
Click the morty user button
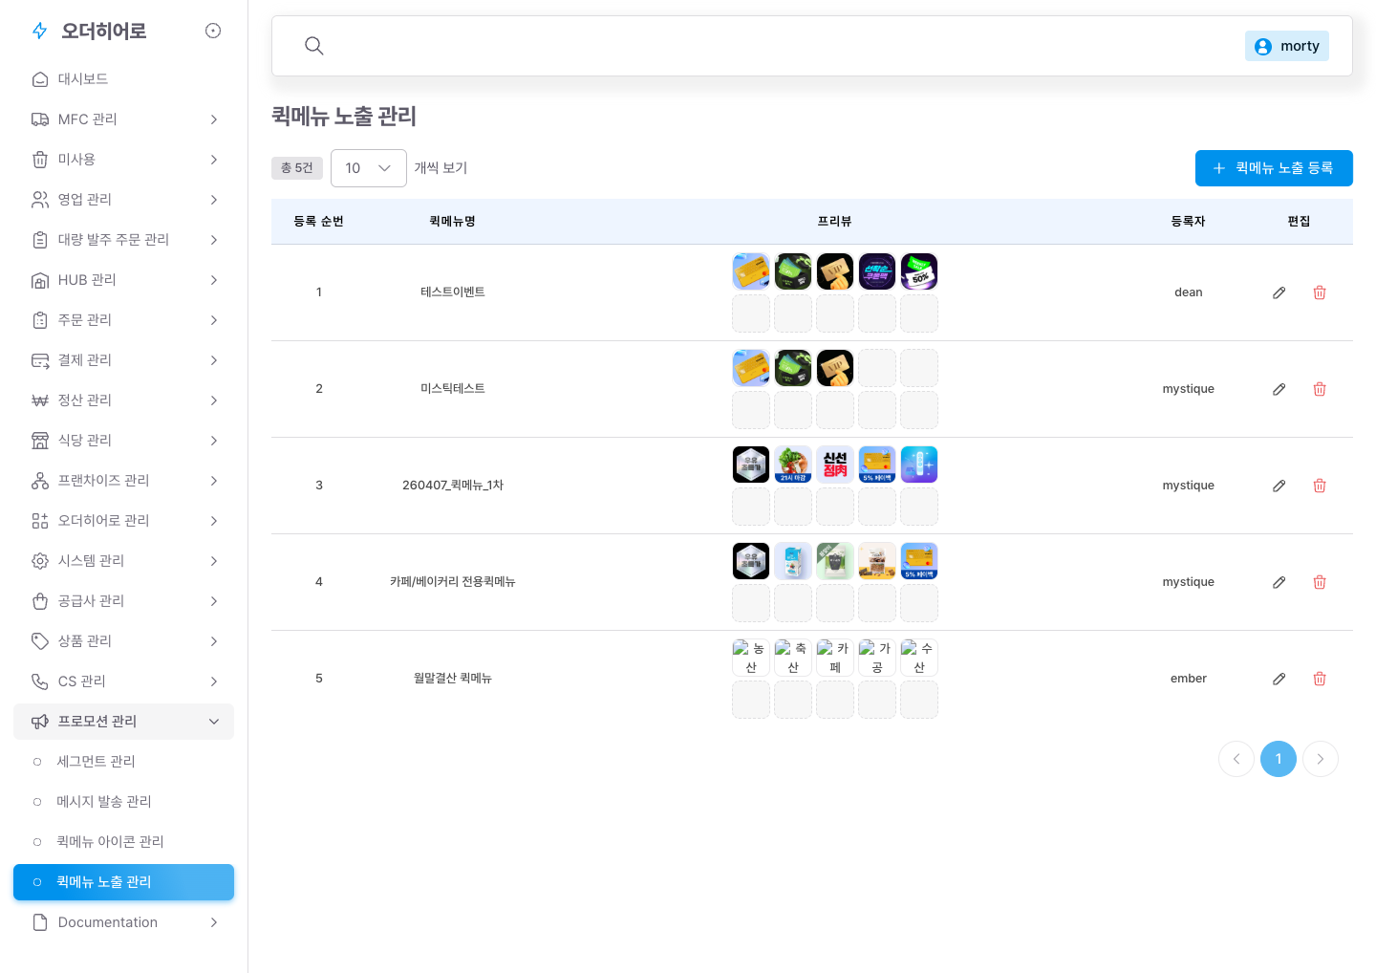[x=1287, y=46]
